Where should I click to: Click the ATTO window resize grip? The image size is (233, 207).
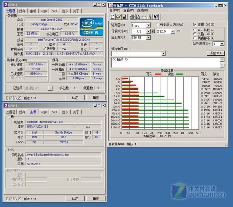[x=226, y=145]
